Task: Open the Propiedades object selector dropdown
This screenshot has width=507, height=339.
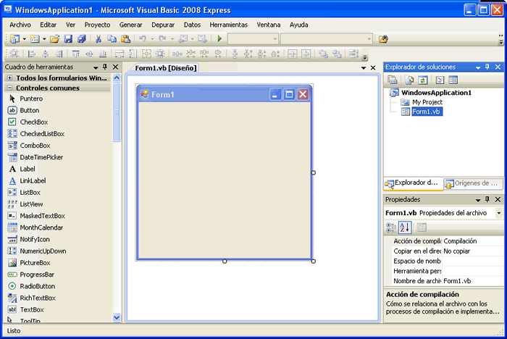Action: click(x=499, y=213)
